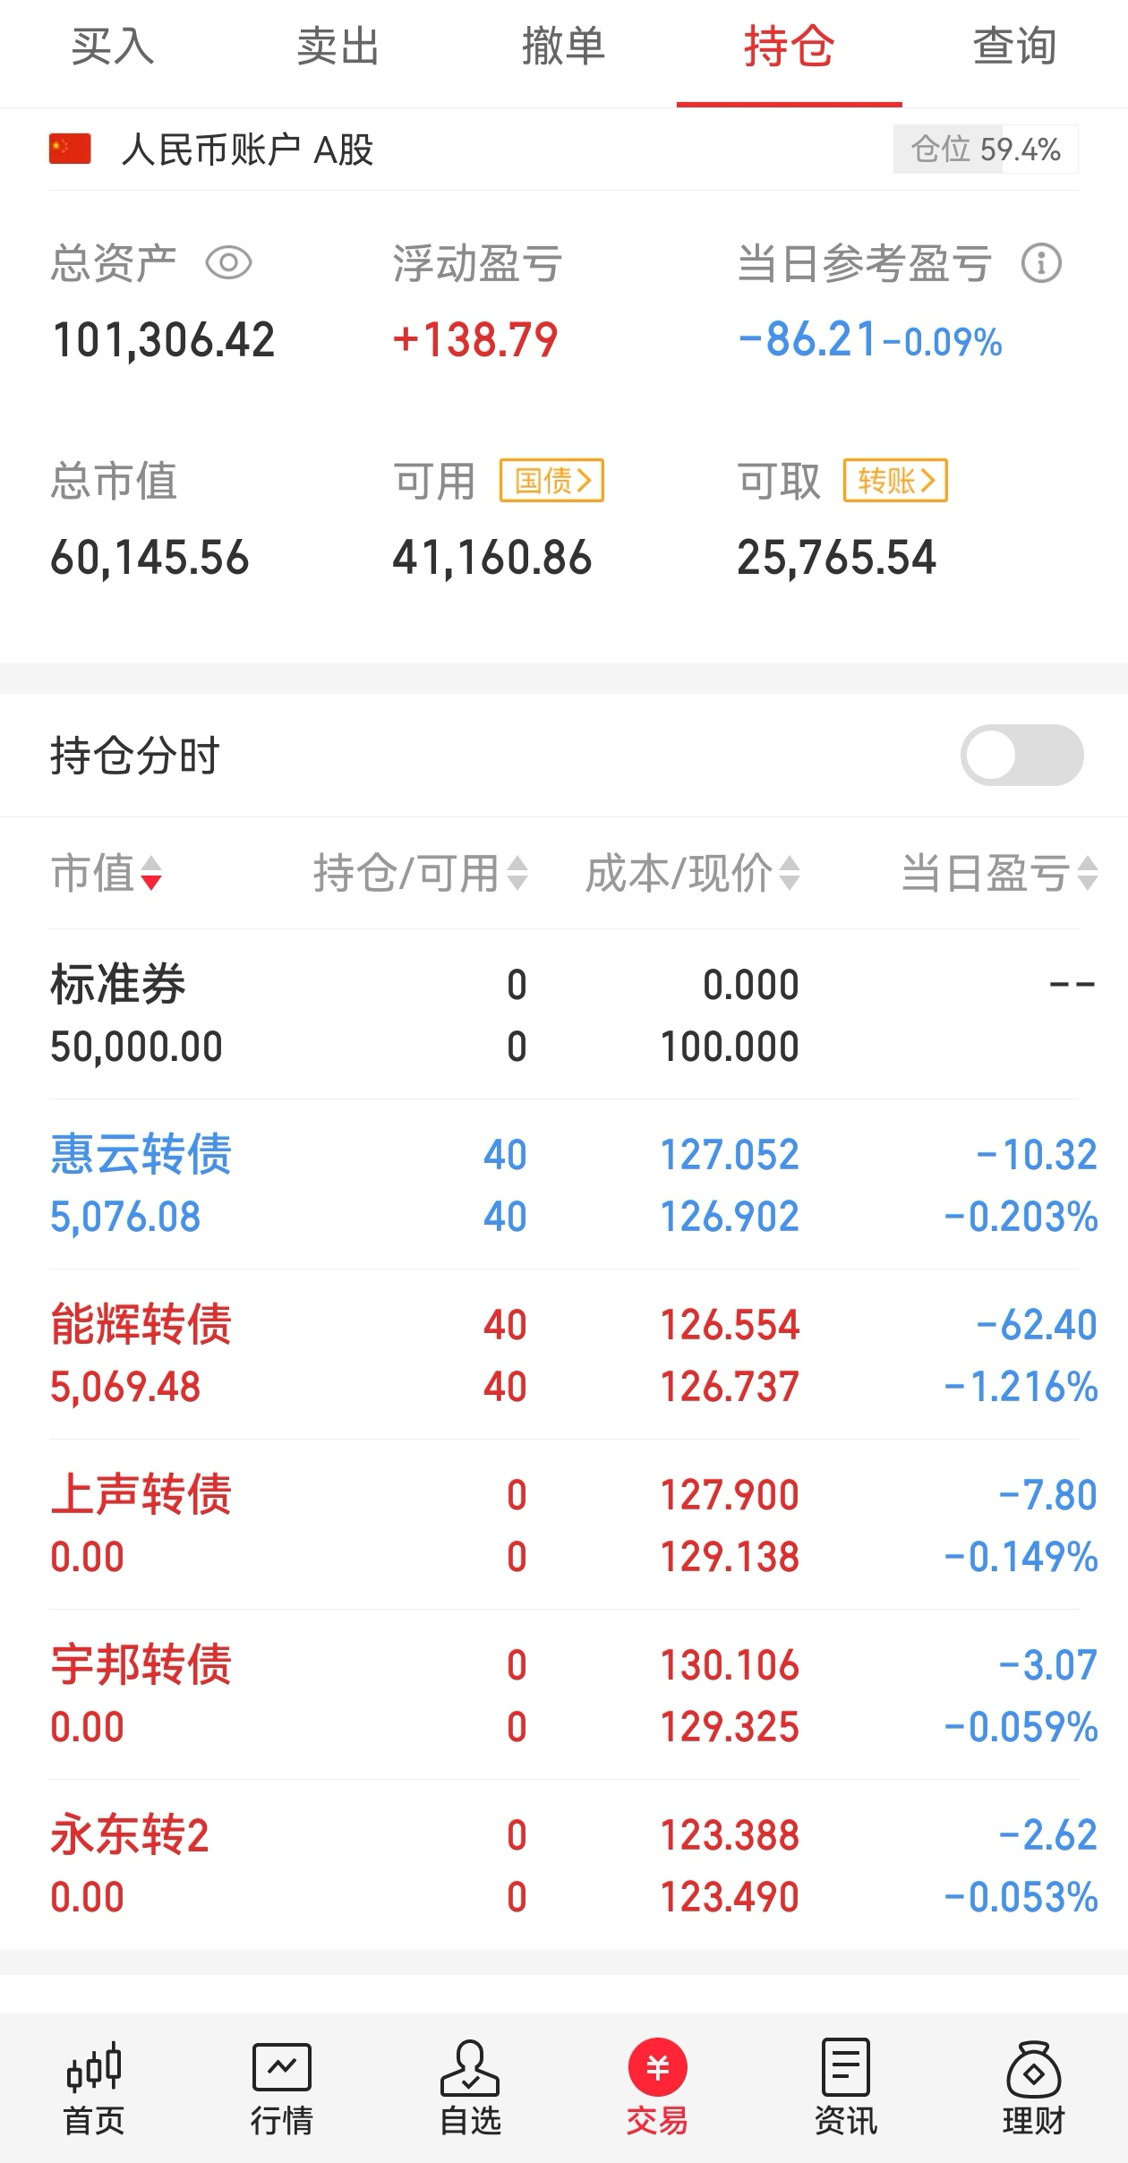The height and width of the screenshot is (2163, 1128).
Task: Tap the 转账 transfer button
Action: point(895,481)
